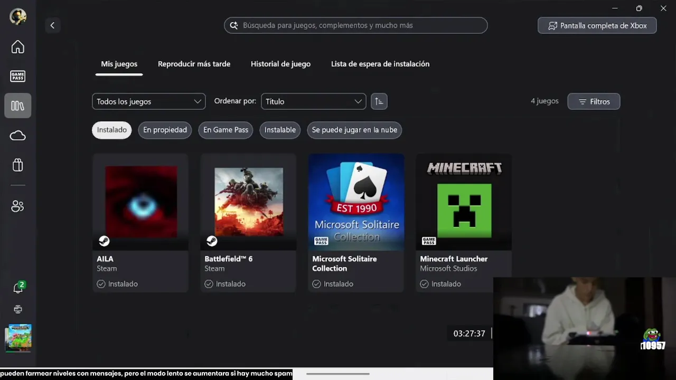This screenshot has height=380, width=676.
Task: Toggle the Instalable filter chip
Action: point(280,130)
